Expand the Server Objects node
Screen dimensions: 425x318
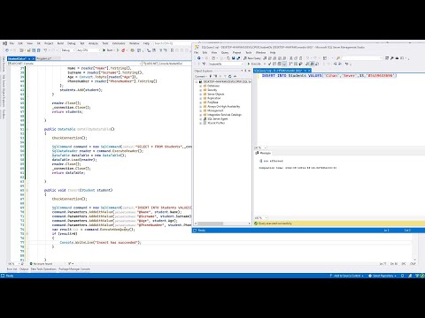point(201,95)
